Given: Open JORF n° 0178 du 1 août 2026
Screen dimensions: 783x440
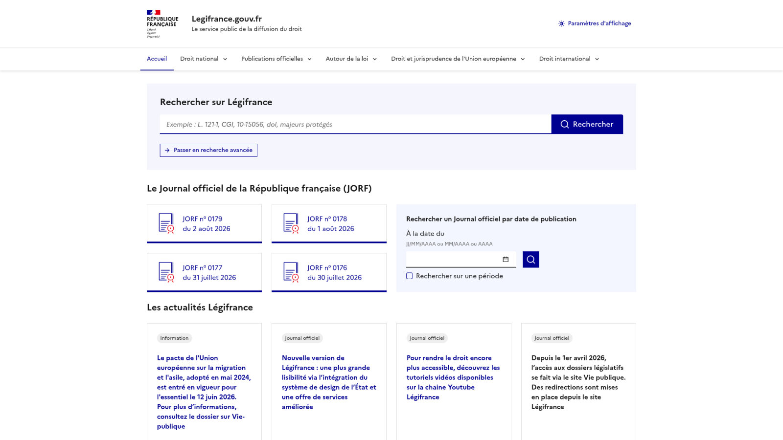Looking at the screenshot, I should 329,223.
